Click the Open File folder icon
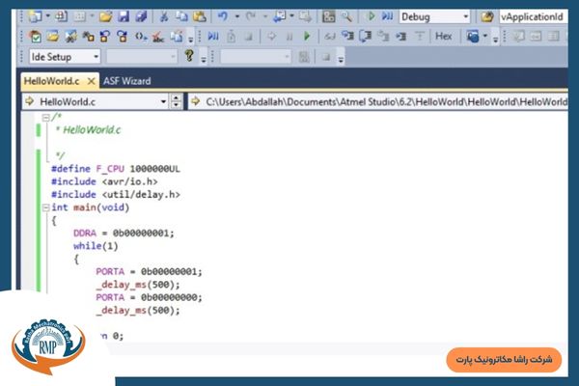This screenshot has width=579, height=386. (x=106, y=16)
